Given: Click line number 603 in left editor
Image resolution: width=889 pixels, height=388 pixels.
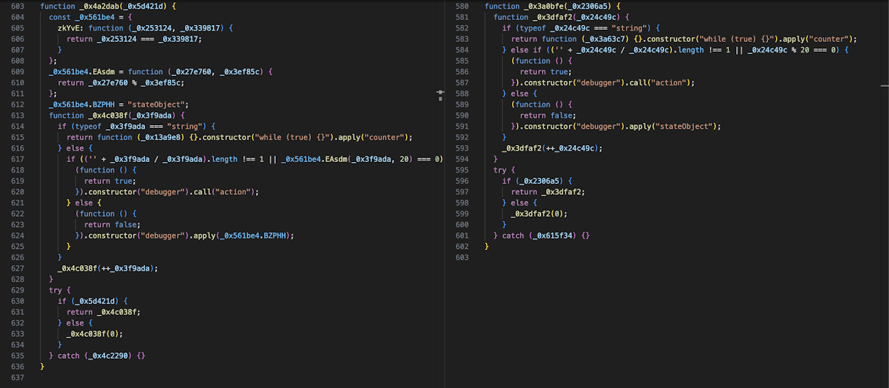Looking at the screenshot, I should 17,6.
